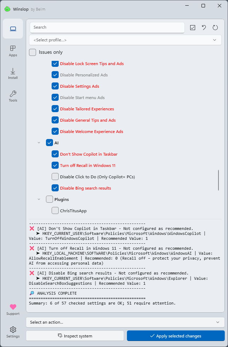The height and width of the screenshot is (347, 228).
Task: Enable the Issues only checkbox
Action: (33, 52)
